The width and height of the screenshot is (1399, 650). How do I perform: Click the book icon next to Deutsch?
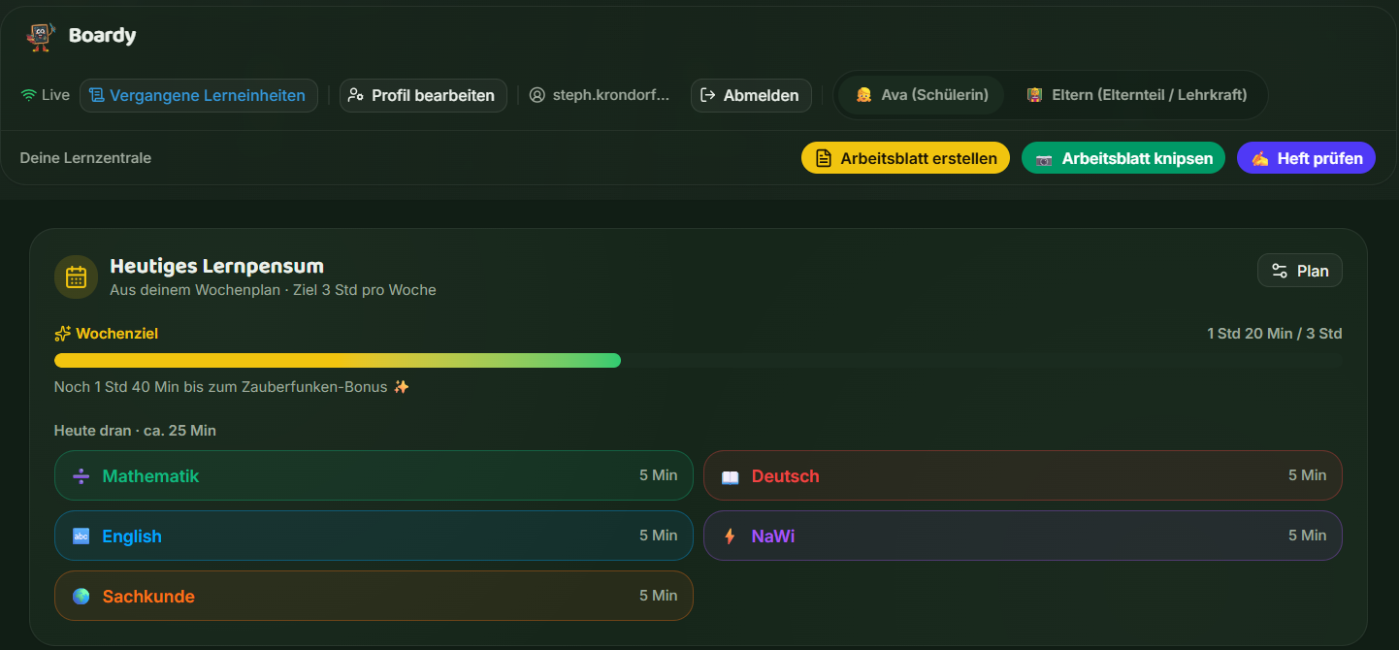[731, 476]
